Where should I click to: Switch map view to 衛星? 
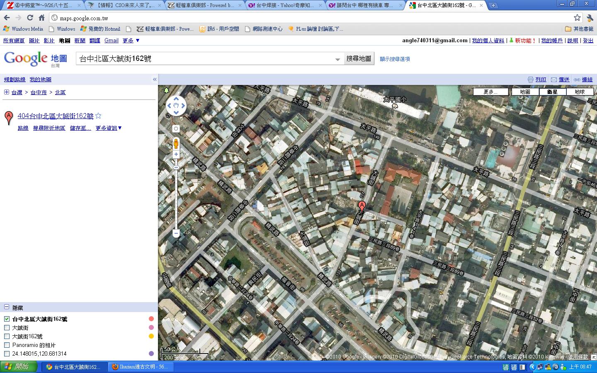tap(552, 92)
